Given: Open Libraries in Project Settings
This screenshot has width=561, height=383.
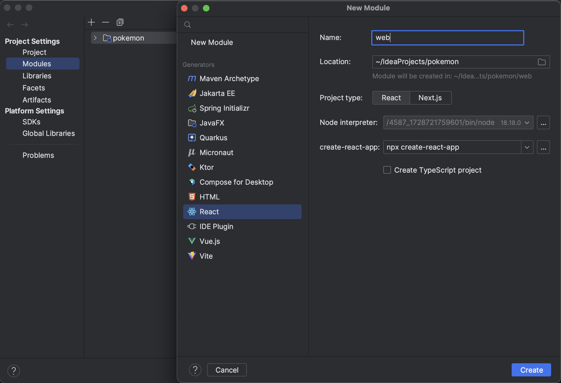Looking at the screenshot, I should tap(37, 76).
